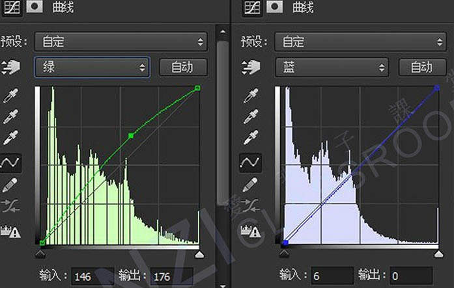Select the edit-points curve tool in the blue panel
454x288 pixels.
click(250, 163)
